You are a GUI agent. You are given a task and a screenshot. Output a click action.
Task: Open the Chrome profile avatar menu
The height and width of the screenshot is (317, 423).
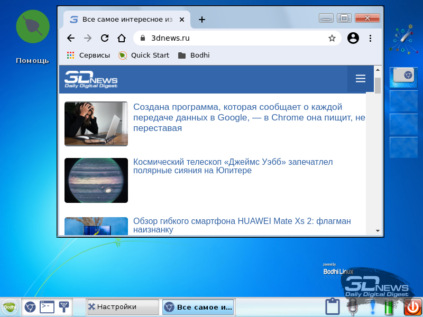(353, 38)
